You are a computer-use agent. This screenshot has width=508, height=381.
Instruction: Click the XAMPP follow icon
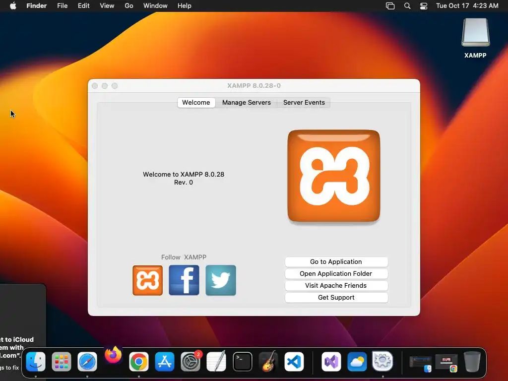tap(147, 280)
